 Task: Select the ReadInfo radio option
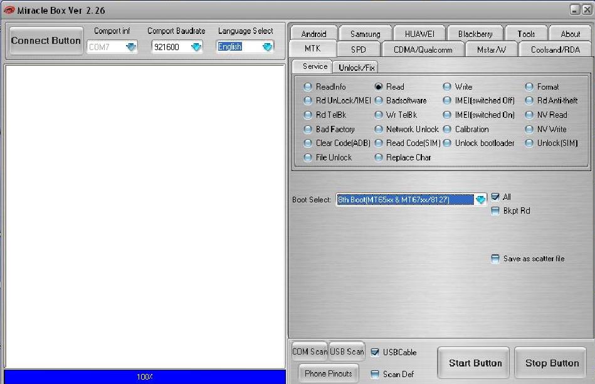point(325,87)
